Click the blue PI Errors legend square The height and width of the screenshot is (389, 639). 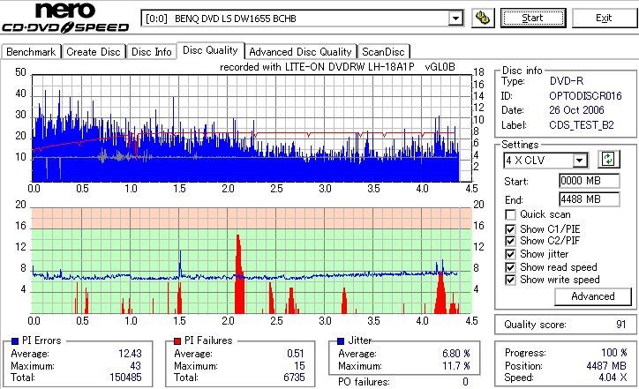tap(15, 341)
